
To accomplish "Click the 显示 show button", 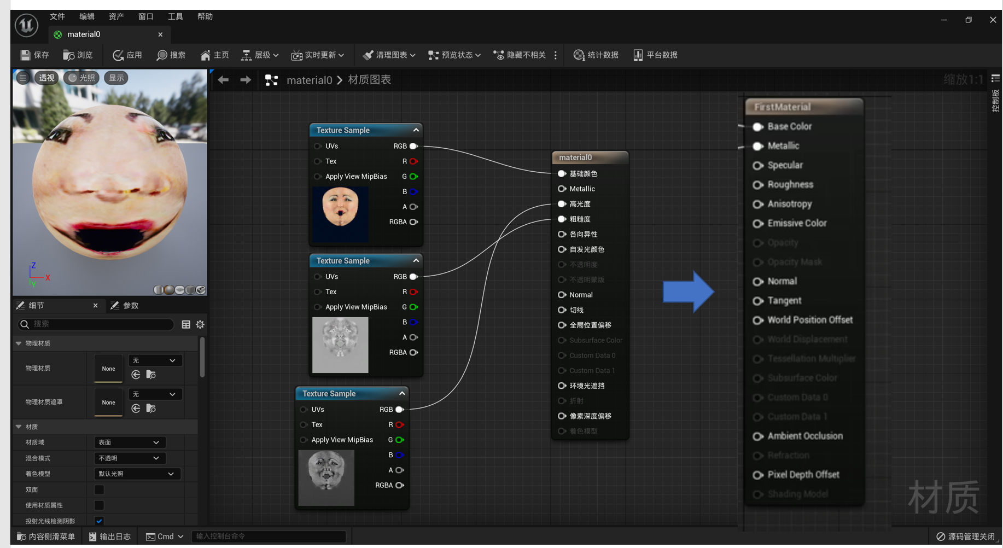I will point(116,78).
